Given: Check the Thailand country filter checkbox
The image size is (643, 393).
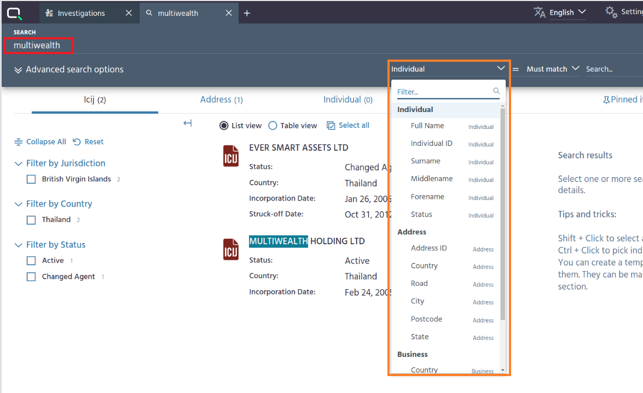Looking at the screenshot, I should tap(31, 219).
